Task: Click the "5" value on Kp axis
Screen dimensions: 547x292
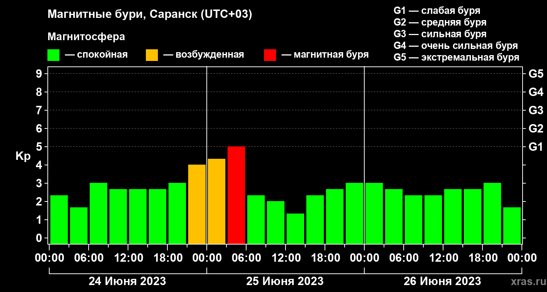Action: click(x=40, y=147)
